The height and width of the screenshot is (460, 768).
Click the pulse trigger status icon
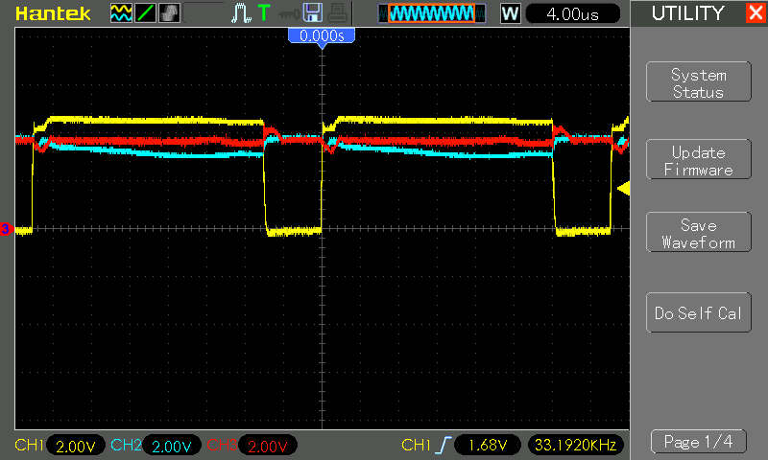point(240,13)
